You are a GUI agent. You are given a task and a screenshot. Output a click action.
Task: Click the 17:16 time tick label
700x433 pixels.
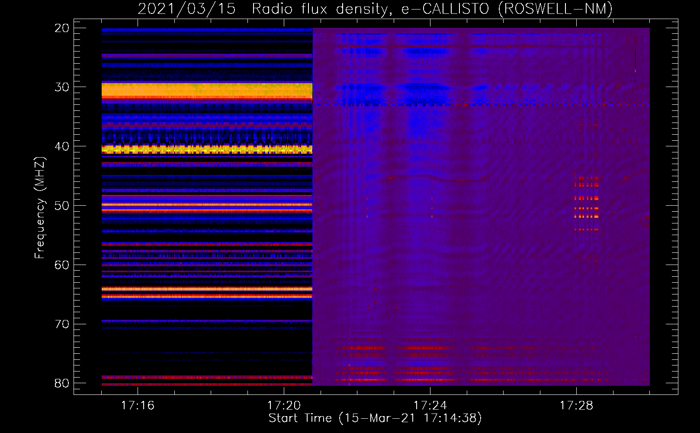click(138, 405)
